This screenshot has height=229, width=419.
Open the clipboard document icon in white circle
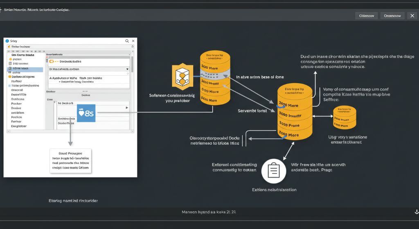273,170
